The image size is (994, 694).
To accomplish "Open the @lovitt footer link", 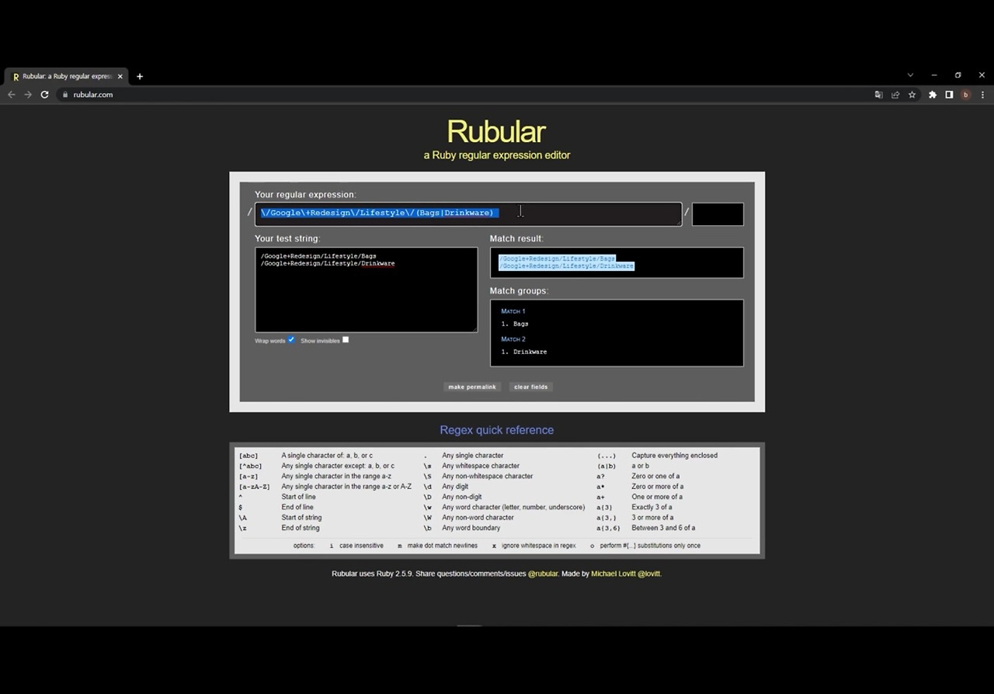I will [x=649, y=574].
